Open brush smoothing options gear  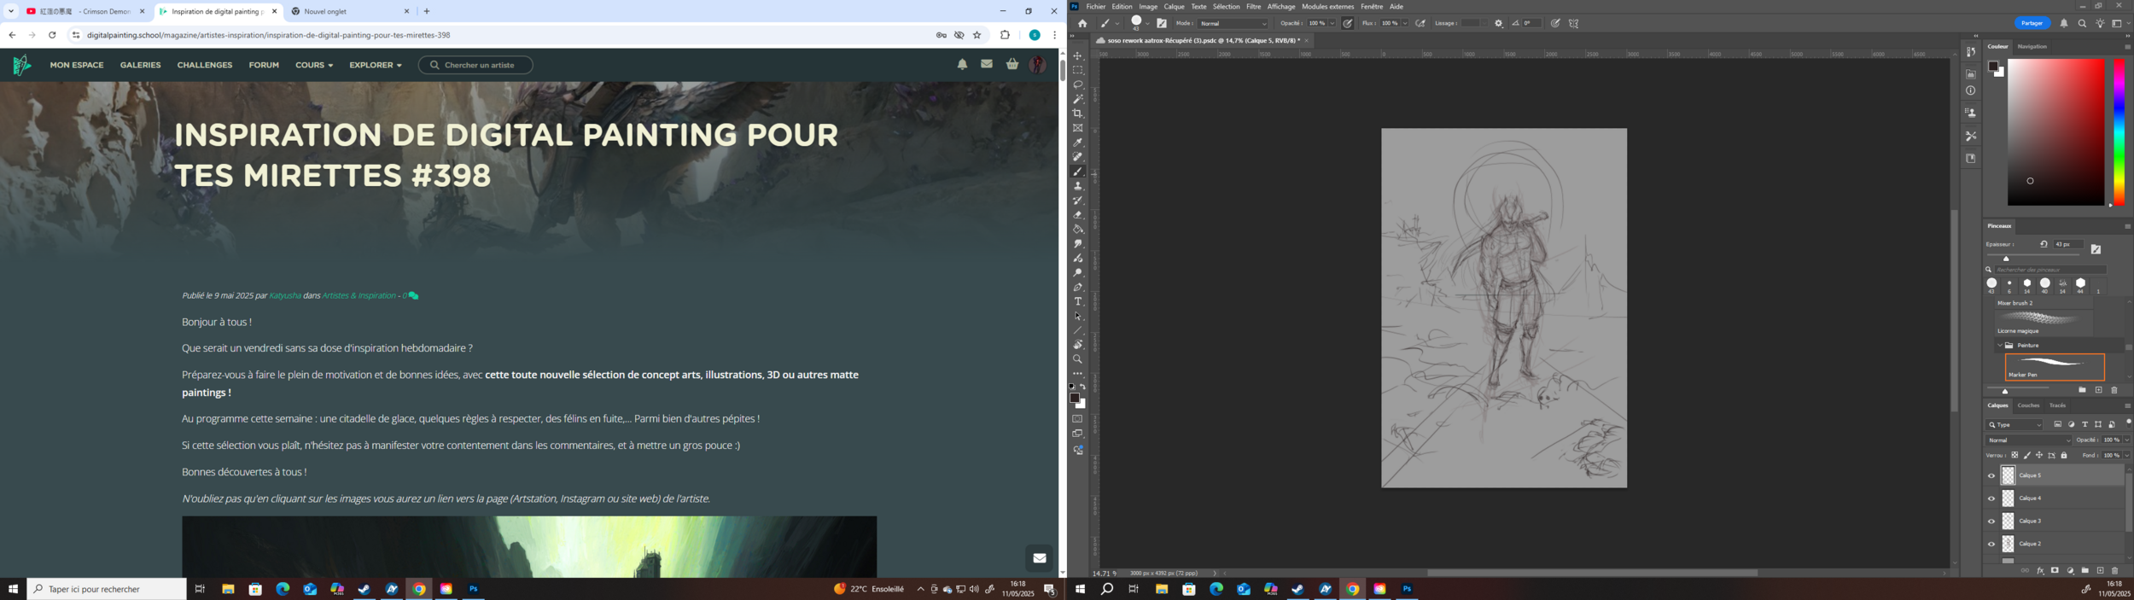(x=1499, y=24)
